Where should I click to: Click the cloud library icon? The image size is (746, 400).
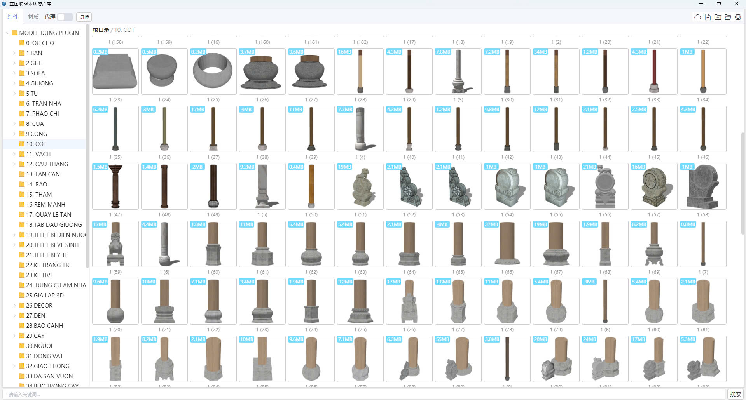697,17
